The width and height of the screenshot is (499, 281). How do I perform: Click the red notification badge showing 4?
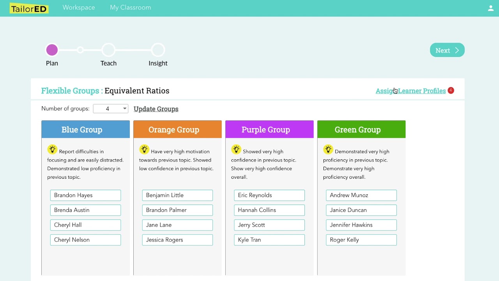coord(451,91)
